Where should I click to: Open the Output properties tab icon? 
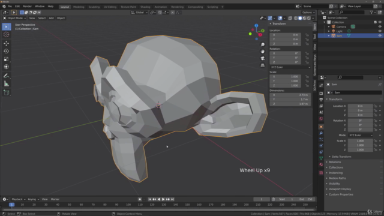321,100
